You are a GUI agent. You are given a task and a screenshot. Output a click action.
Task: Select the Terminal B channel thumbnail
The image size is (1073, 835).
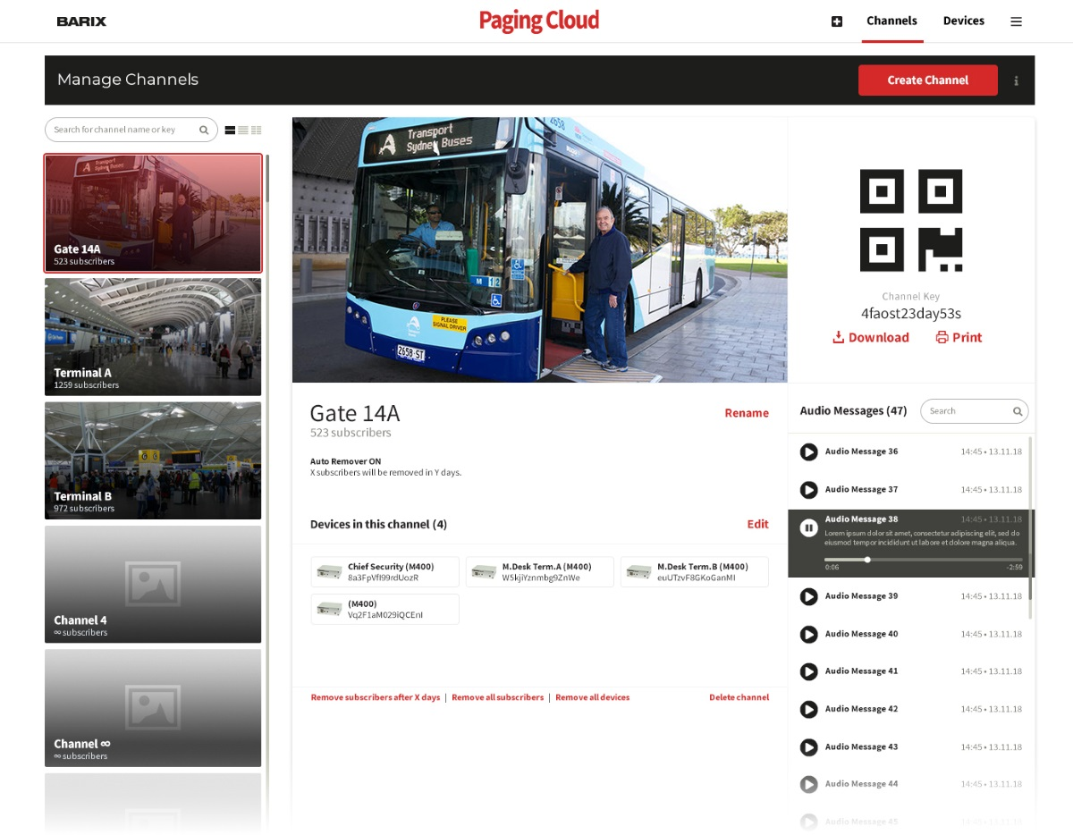click(x=152, y=460)
